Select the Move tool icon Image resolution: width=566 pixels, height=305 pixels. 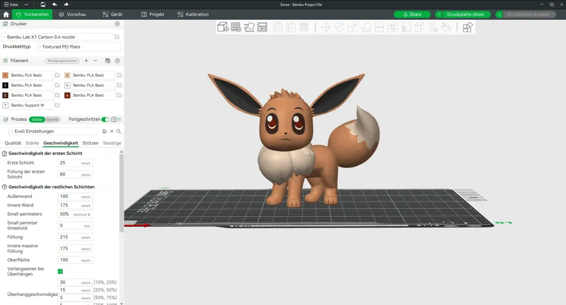click(x=326, y=27)
